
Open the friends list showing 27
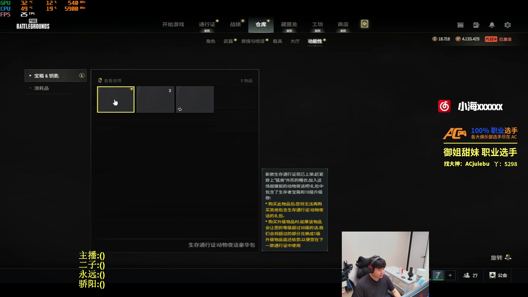pos(471,275)
